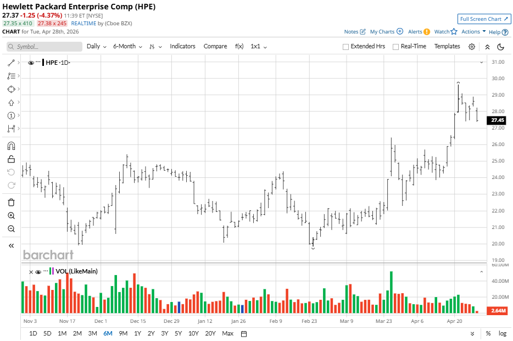The width and height of the screenshot is (513, 341).
Task: Open the Indicators menu
Action: [x=182, y=47]
